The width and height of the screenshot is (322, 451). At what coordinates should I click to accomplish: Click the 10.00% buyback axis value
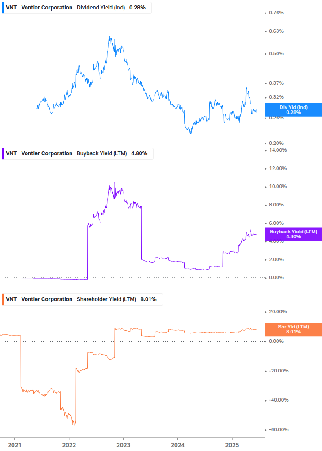278,186
